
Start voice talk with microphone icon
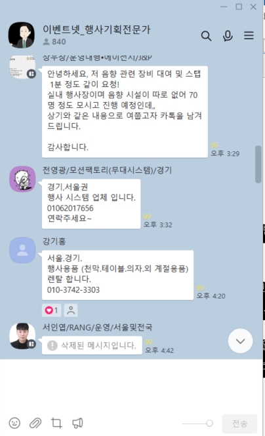228,36
